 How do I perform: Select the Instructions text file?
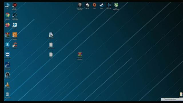[51, 45]
